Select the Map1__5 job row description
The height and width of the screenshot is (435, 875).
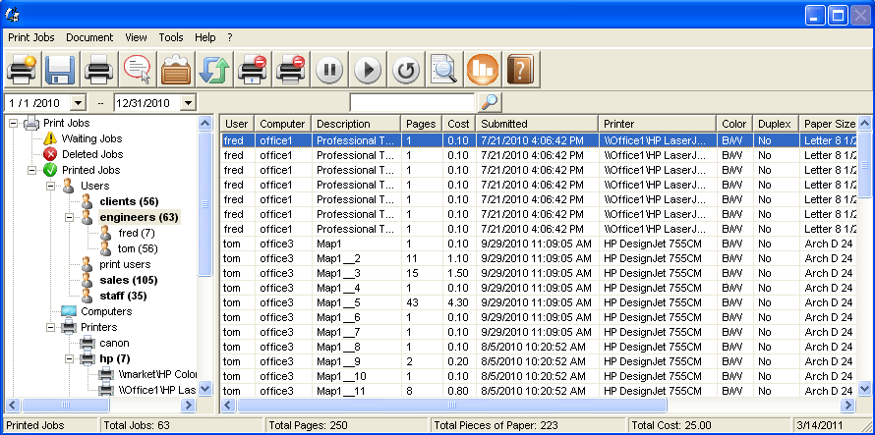[x=339, y=302]
